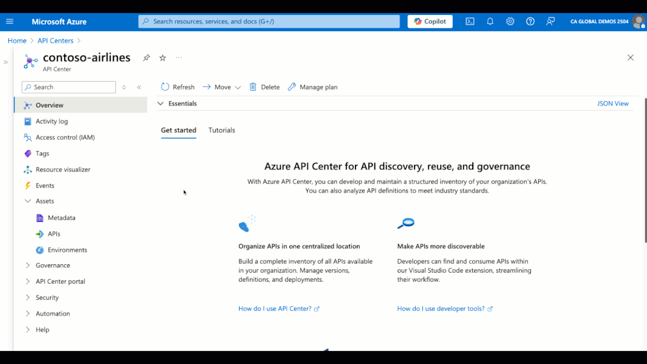The height and width of the screenshot is (364, 647).
Task: Click the Copilot button
Action: point(430,21)
